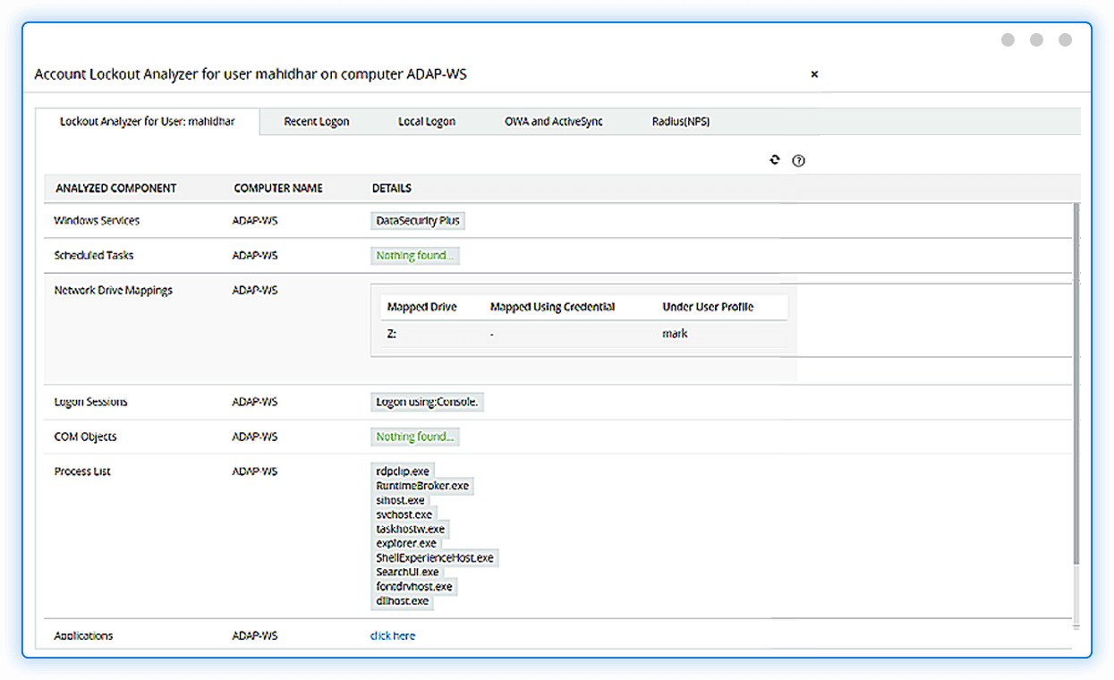Viewport: 1114px width, 680px height.
Task: Select the OWA and ActiveSync tab
Action: click(x=554, y=122)
